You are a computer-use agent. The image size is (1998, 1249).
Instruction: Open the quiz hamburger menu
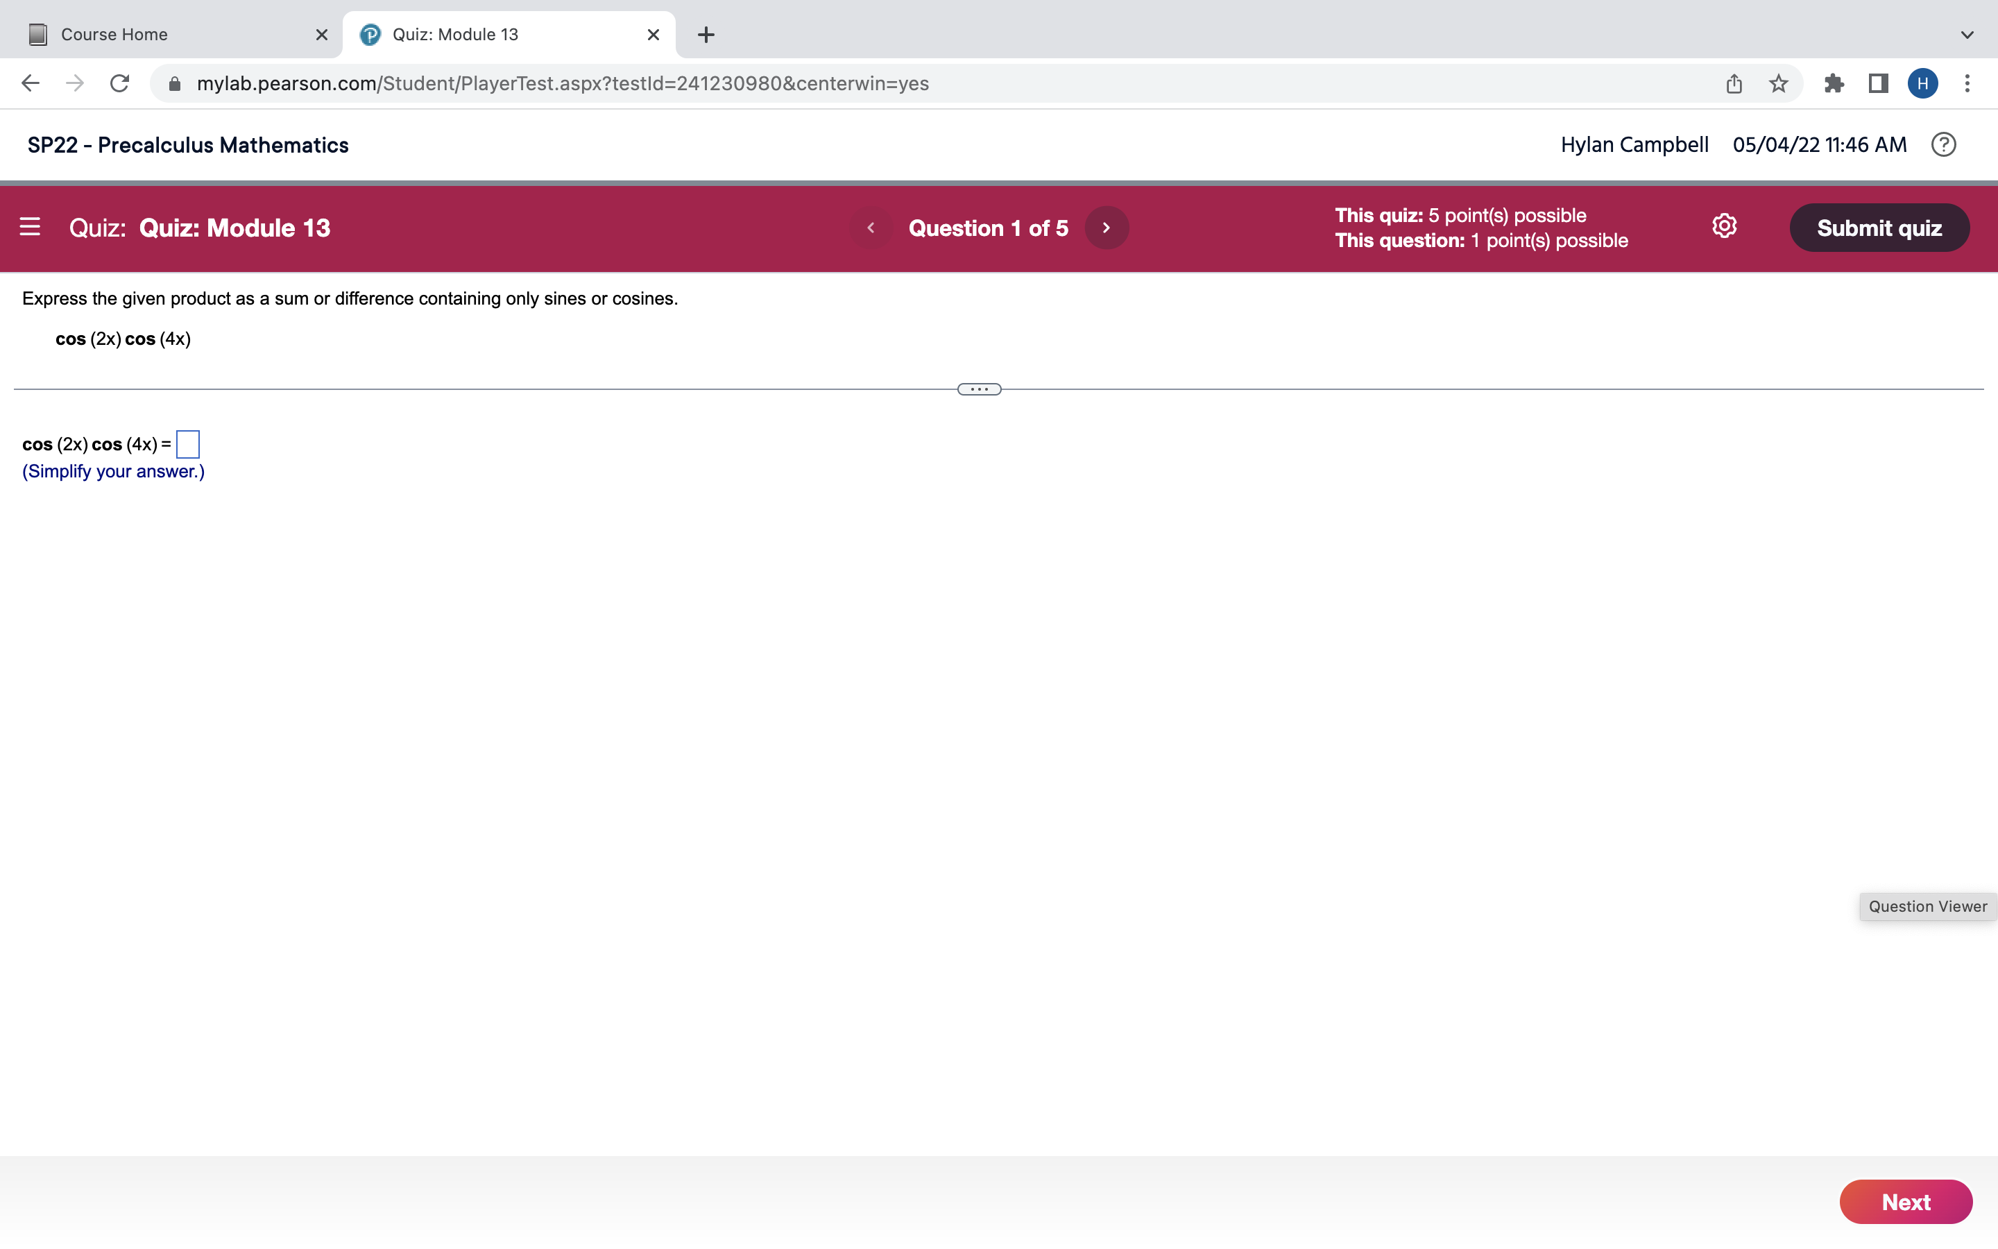(x=30, y=226)
